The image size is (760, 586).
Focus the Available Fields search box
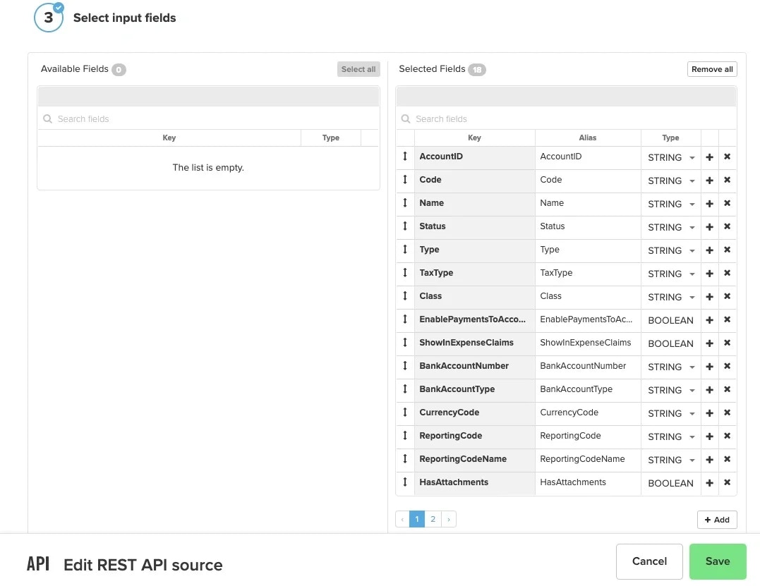point(208,118)
